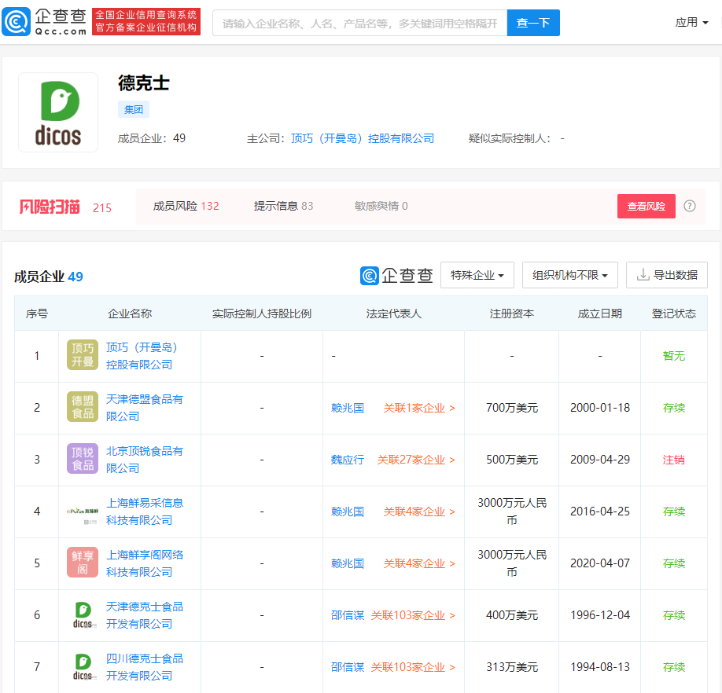Image resolution: width=722 pixels, height=693 pixels.
Task: Click the 全国企业信用查询系统 red banner
Action: click(x=146, y=22)
